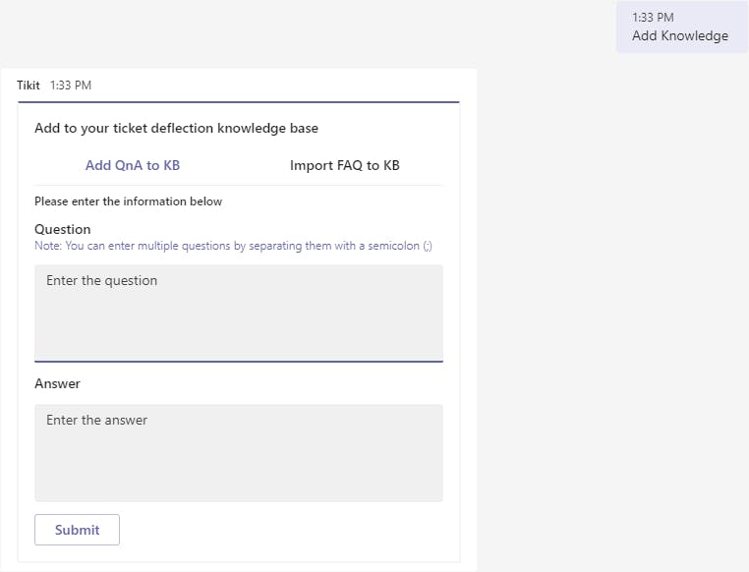This screenshot has height=572, width=749.
Task: Switch to the Add QnA to KB tab
Action: click(133, 165)
